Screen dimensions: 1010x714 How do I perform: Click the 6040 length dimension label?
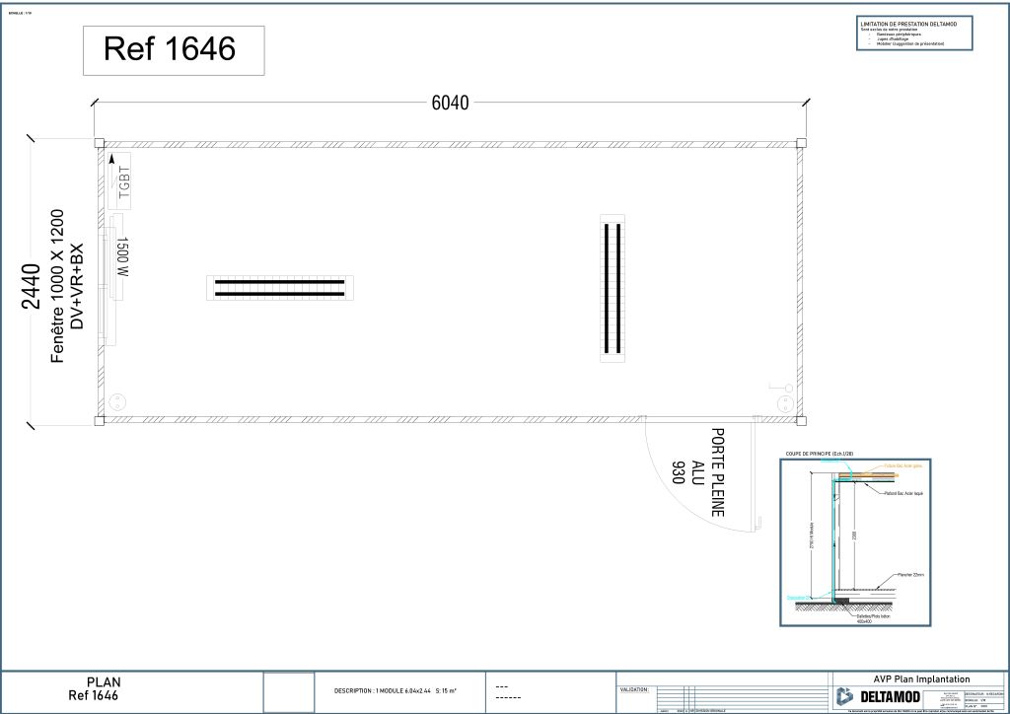point(450,104)
